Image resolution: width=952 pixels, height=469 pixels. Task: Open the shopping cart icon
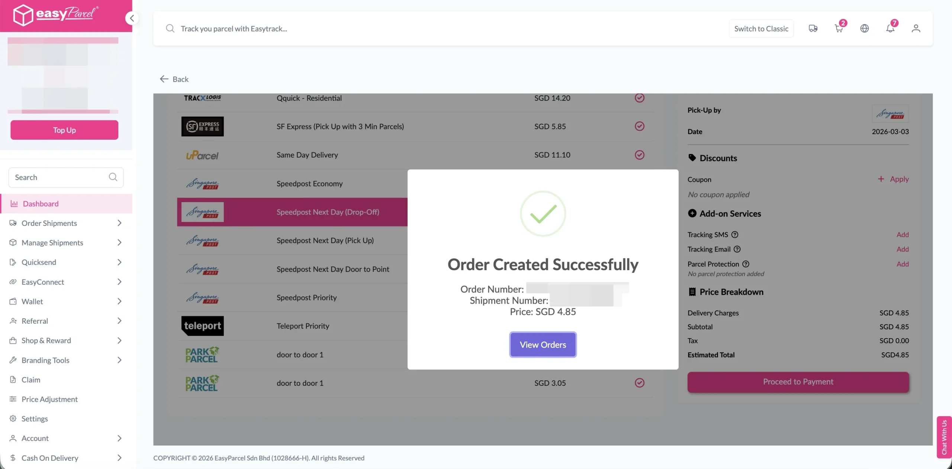839,29
